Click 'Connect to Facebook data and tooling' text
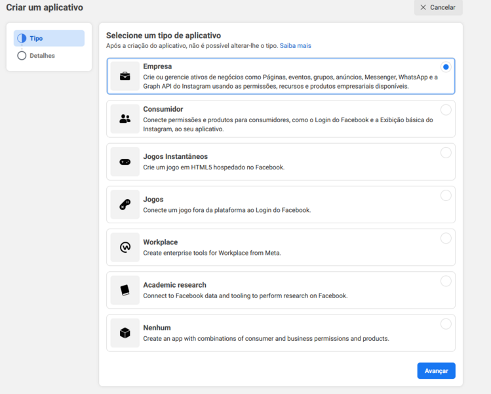 [245, 295]
